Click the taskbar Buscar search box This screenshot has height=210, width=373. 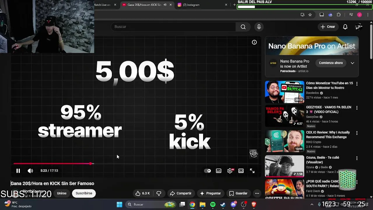coord(151,204)
